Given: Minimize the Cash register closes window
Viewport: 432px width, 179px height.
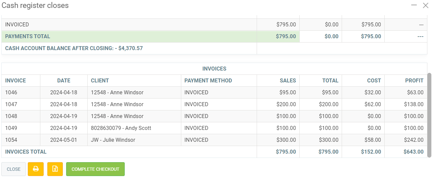Looking at the screenshot, I should coord(413,5).
